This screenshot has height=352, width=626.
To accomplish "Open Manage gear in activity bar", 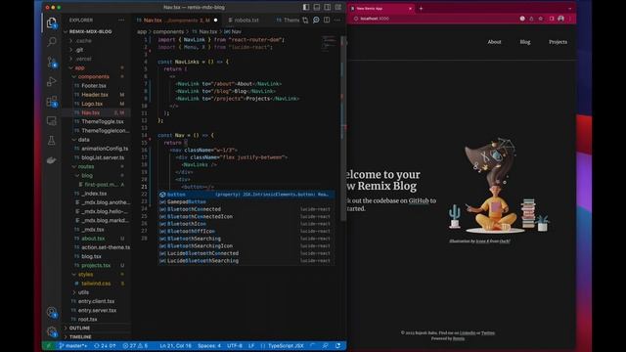I will pyautogui.click(x=52, y=331).
